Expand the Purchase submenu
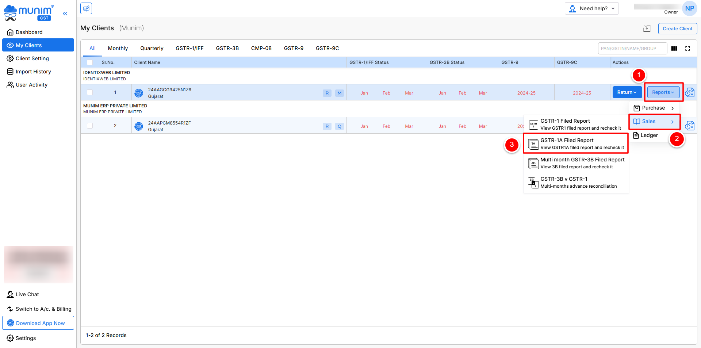Screen dimensions: 701x348 (x=654, y=108)
